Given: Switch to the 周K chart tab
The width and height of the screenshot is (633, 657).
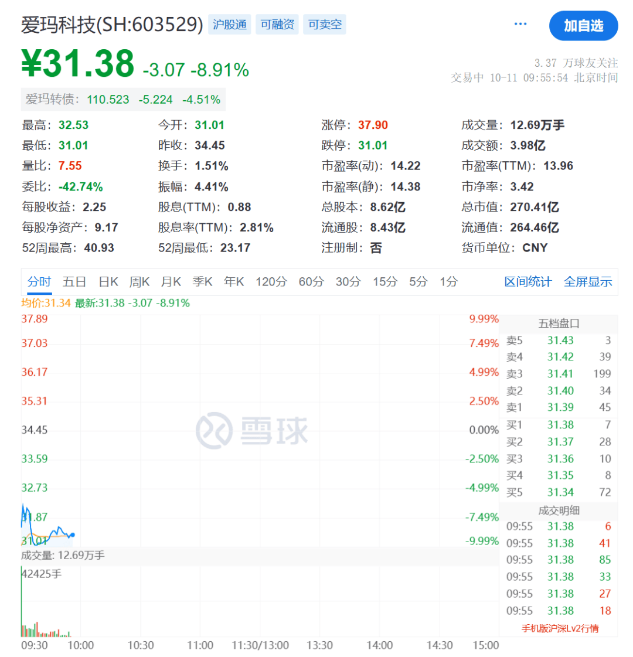Looking at the screenshot, I should coord(139,281).
